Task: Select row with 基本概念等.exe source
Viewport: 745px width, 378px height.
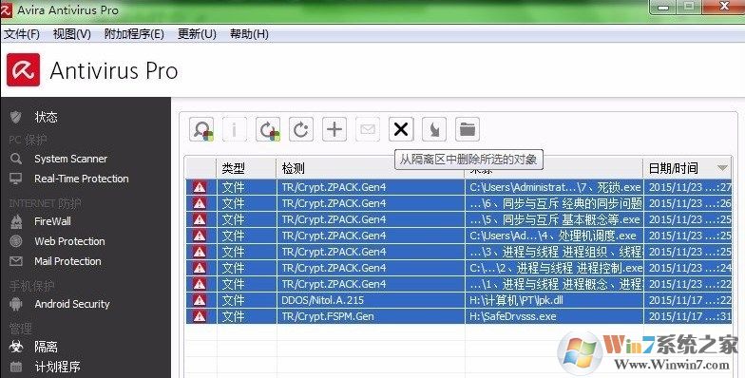Action: pos(458,219)
